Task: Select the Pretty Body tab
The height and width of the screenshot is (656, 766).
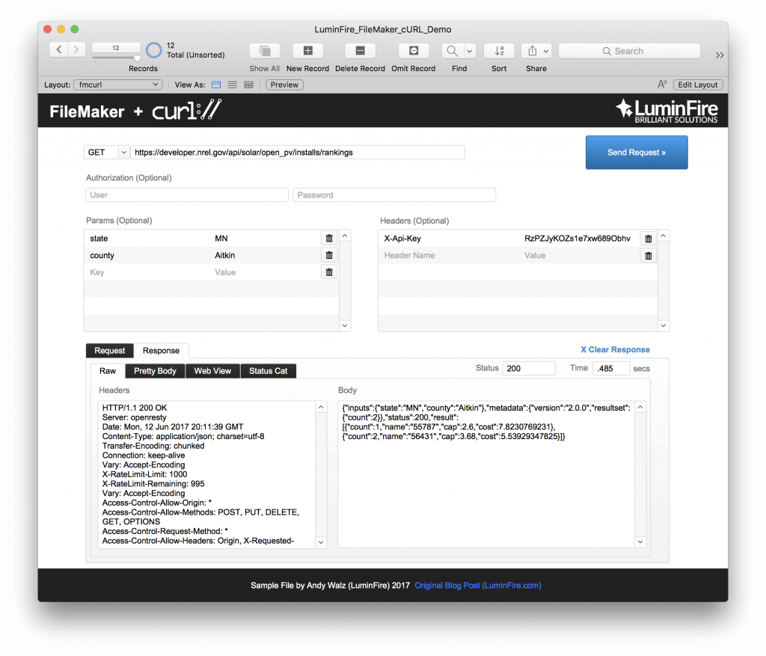Action: point(155,370)
